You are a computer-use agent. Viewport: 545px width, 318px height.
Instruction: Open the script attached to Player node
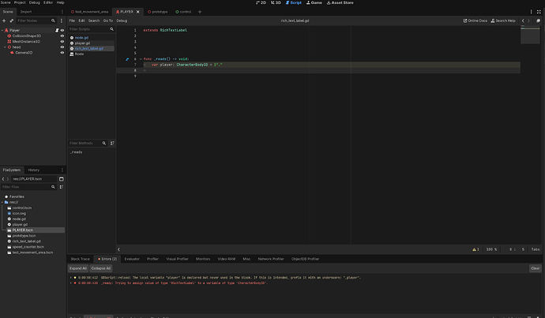(57, 30)
